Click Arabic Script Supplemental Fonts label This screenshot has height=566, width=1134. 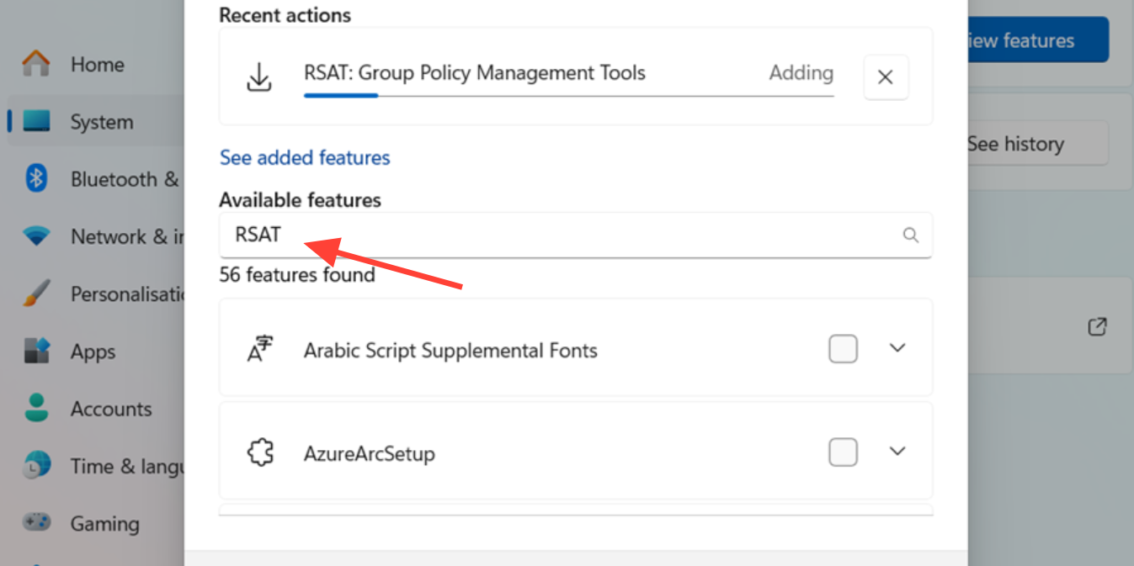[450, 350]
